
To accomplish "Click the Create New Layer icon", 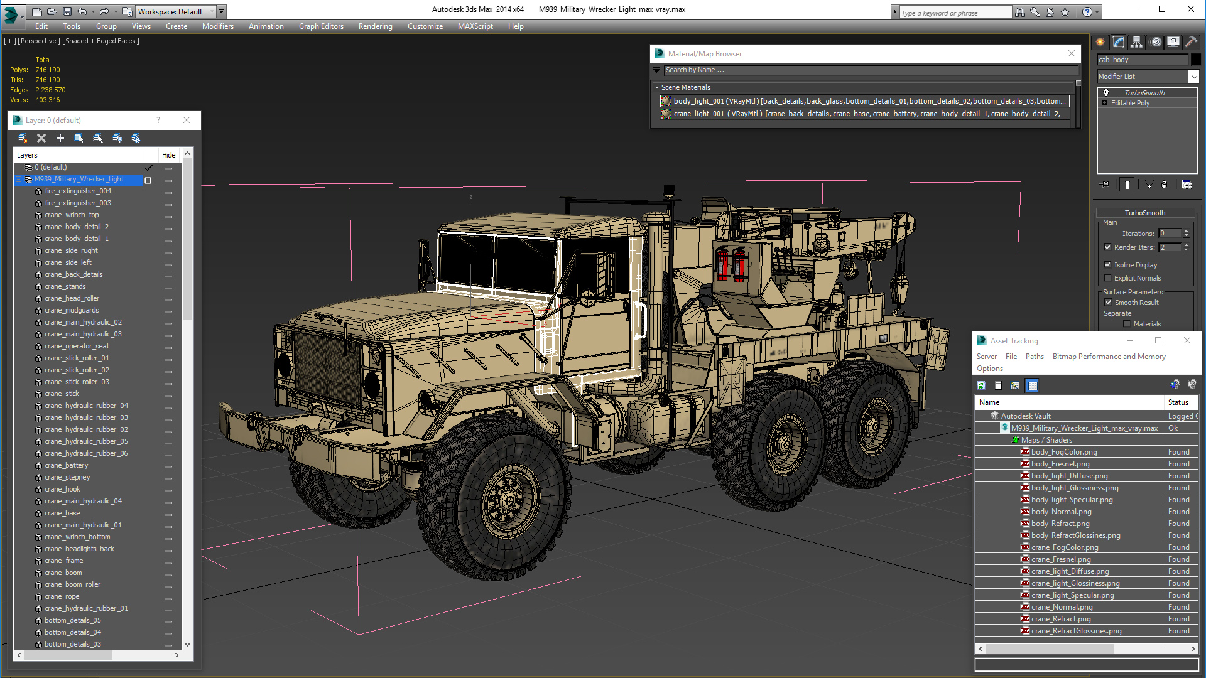I will click(23, 137).
